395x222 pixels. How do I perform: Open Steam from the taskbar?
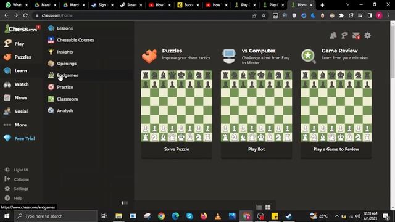(289, 216)
